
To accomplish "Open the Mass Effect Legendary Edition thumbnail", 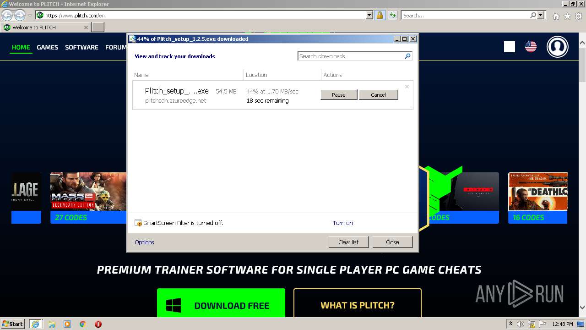I will (x=88, y=192).
